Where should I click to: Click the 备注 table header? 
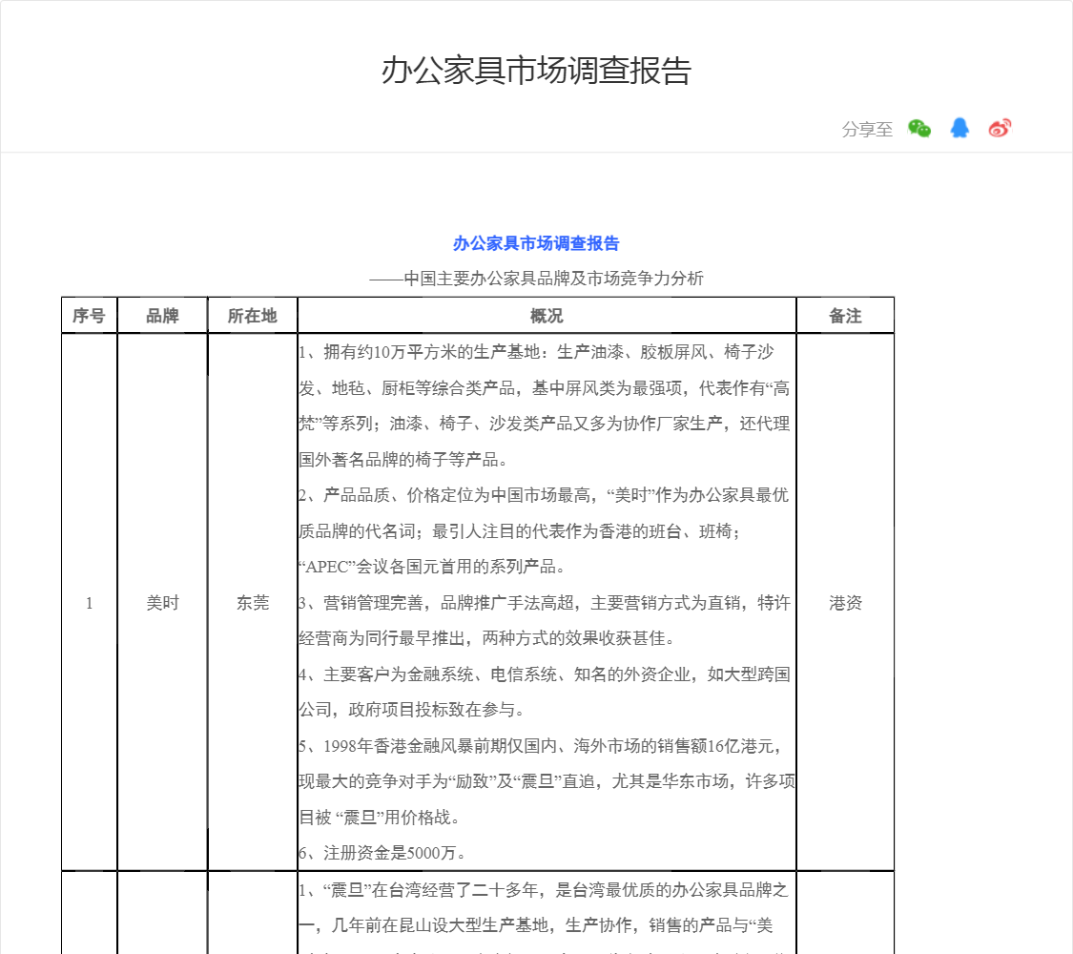pos(845,316)
